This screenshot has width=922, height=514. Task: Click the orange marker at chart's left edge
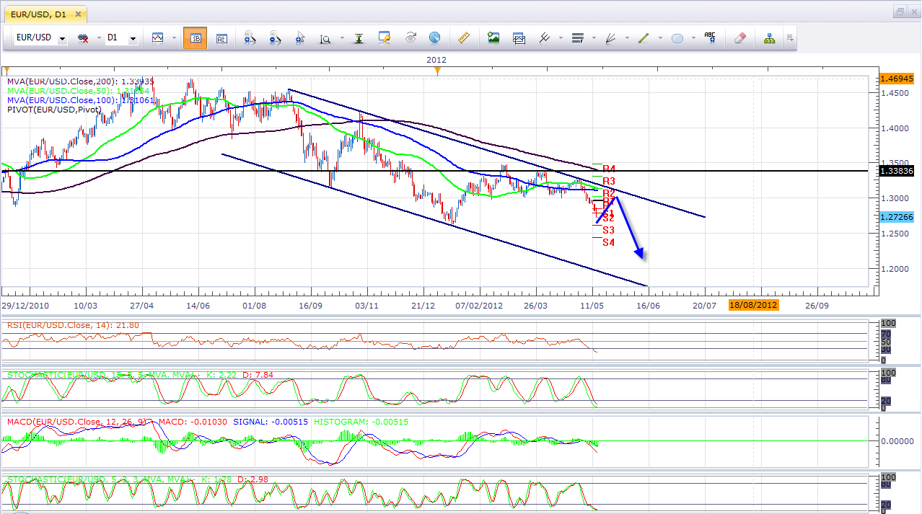pyautogui.click(x=6, y=70)
